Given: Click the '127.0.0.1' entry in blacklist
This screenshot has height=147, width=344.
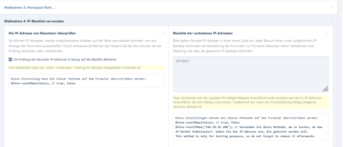Looking at the screenshot, I should coord(182,61).
